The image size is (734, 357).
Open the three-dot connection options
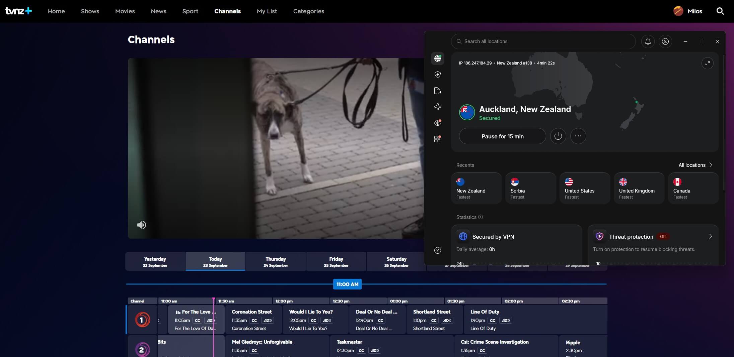578,136
